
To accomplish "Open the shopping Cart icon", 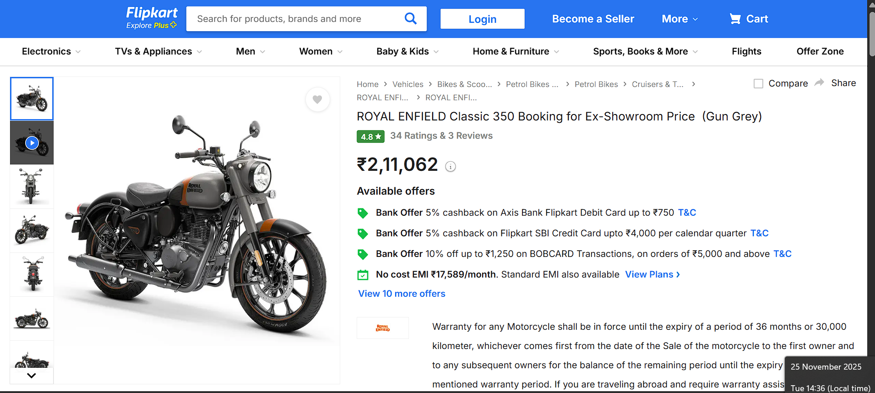I will point(735,19).
